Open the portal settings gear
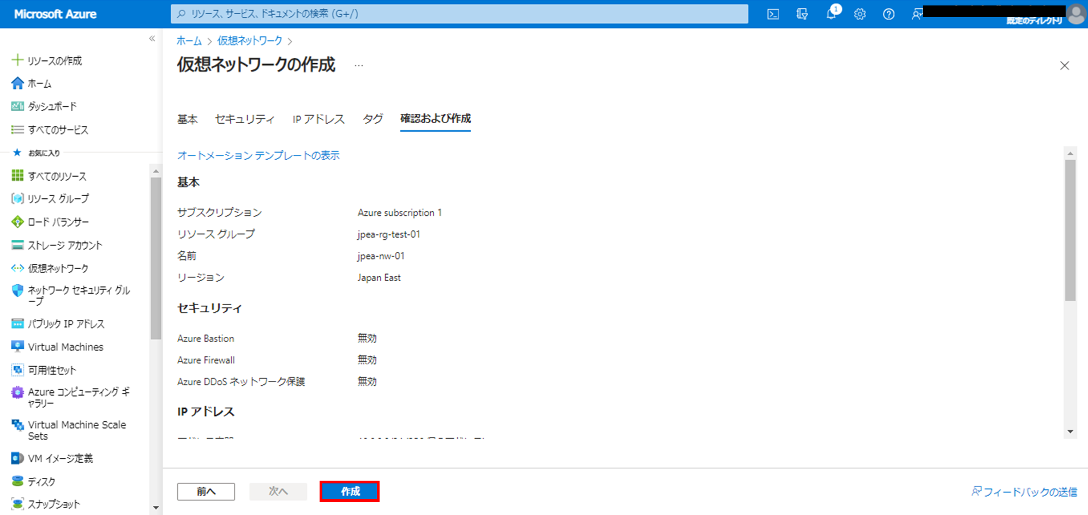 [x=860, y=14]
